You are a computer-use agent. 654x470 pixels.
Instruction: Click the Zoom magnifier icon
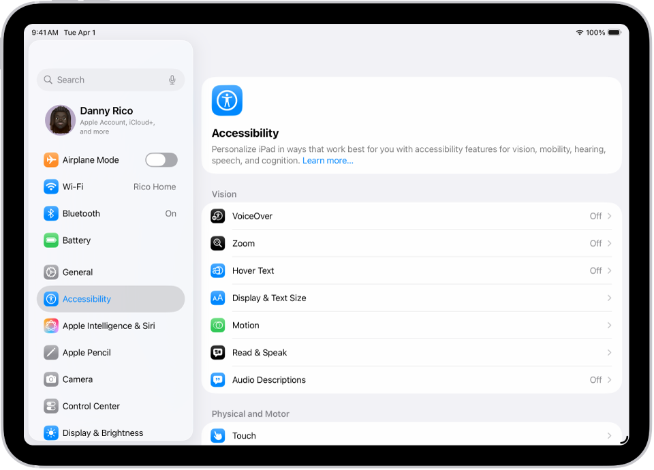[x=217, y=243]
